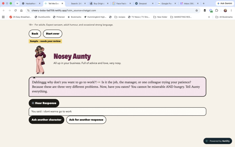The image size is (235, 147).
Task: Click the You said message box
Action: click(x=117, y=111)
